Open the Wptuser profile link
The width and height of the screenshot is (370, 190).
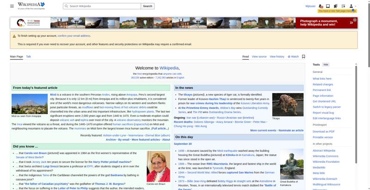[310, 6]
